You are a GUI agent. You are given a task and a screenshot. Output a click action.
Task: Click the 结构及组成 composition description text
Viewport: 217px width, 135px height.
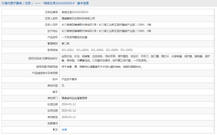pyautogui.click(x=136, y=58)
